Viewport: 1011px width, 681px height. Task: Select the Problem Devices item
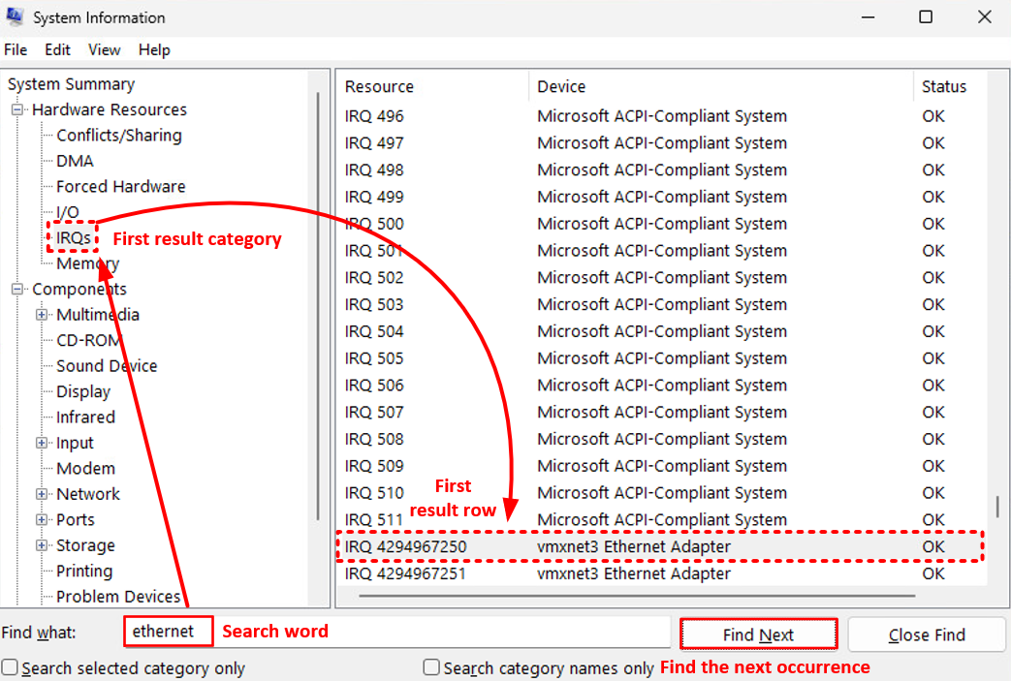tap(114, 596)
